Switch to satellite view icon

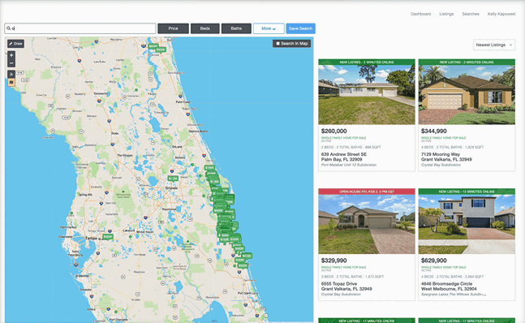(11, 74)
